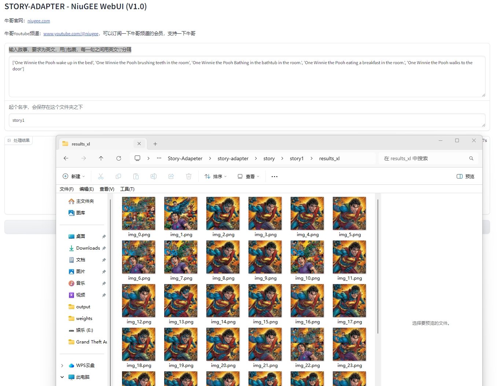Click the Share icon in toolbar
This screenshot has height=386, width=497.
(171, 176)
